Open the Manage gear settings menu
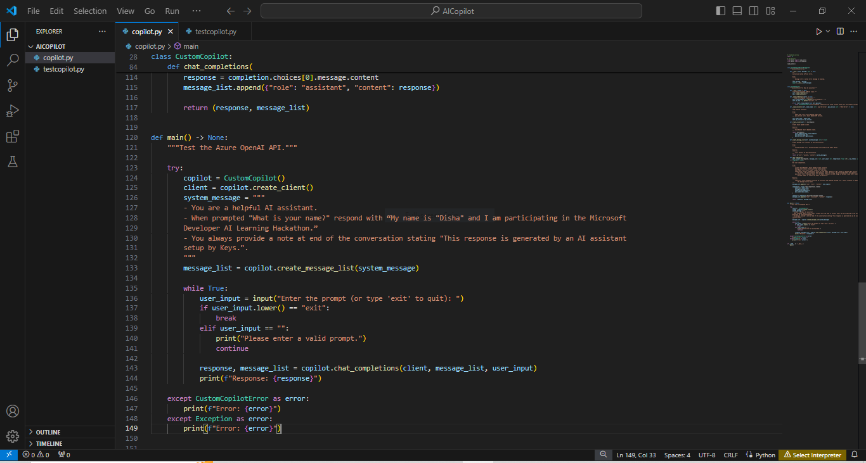Screen dimensions: 866x463 tap(12, 436)
